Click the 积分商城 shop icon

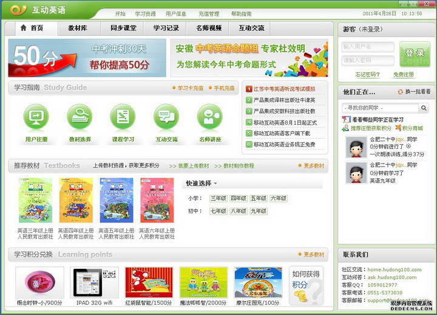(x=398, y=128)
